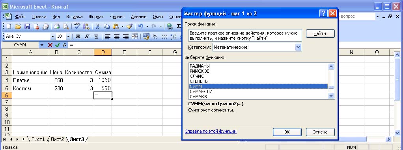This screenshot has width=403, height=150.
Task: Click the Cut scissors icon
Action: [x=97, y=26]
